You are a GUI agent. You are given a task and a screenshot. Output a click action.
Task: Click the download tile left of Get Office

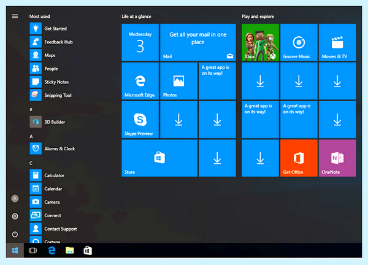(x=260, y=158)
